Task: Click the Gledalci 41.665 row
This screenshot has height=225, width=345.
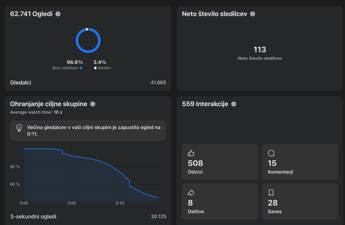Action: pos(88,83)
